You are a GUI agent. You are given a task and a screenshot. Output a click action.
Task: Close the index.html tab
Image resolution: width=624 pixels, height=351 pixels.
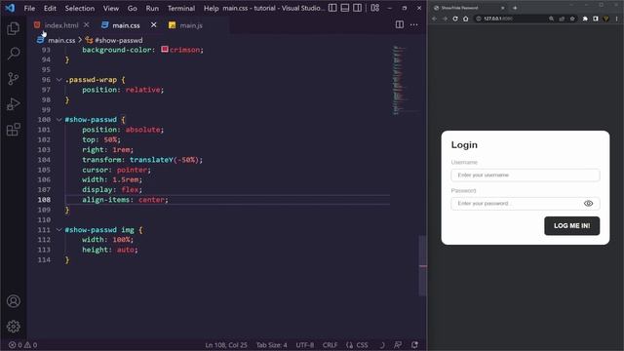click(87, 24)
